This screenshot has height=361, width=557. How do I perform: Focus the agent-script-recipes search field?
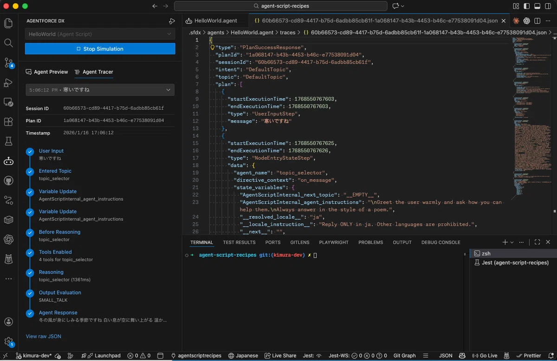click(281, 6)
